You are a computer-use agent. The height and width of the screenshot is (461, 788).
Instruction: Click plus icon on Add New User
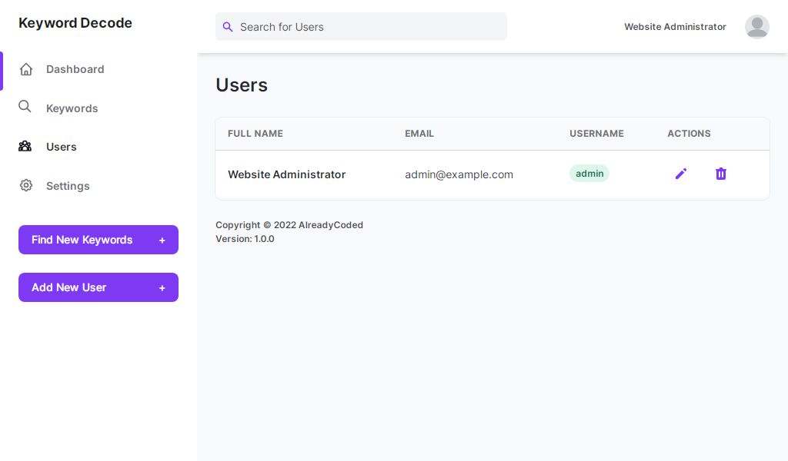click(x=162, y=288)
